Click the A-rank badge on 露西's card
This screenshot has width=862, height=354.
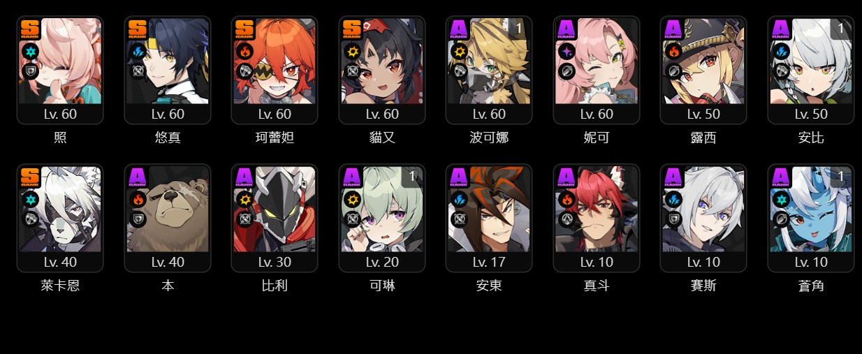(673, 29)
